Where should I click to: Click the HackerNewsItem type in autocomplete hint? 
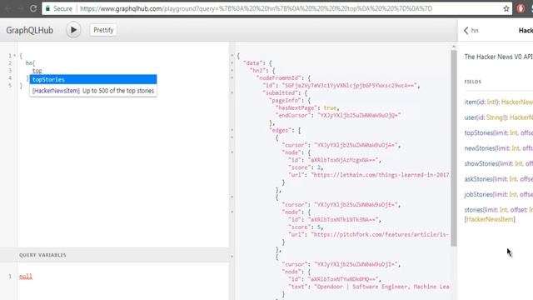[x=56, y=91]
